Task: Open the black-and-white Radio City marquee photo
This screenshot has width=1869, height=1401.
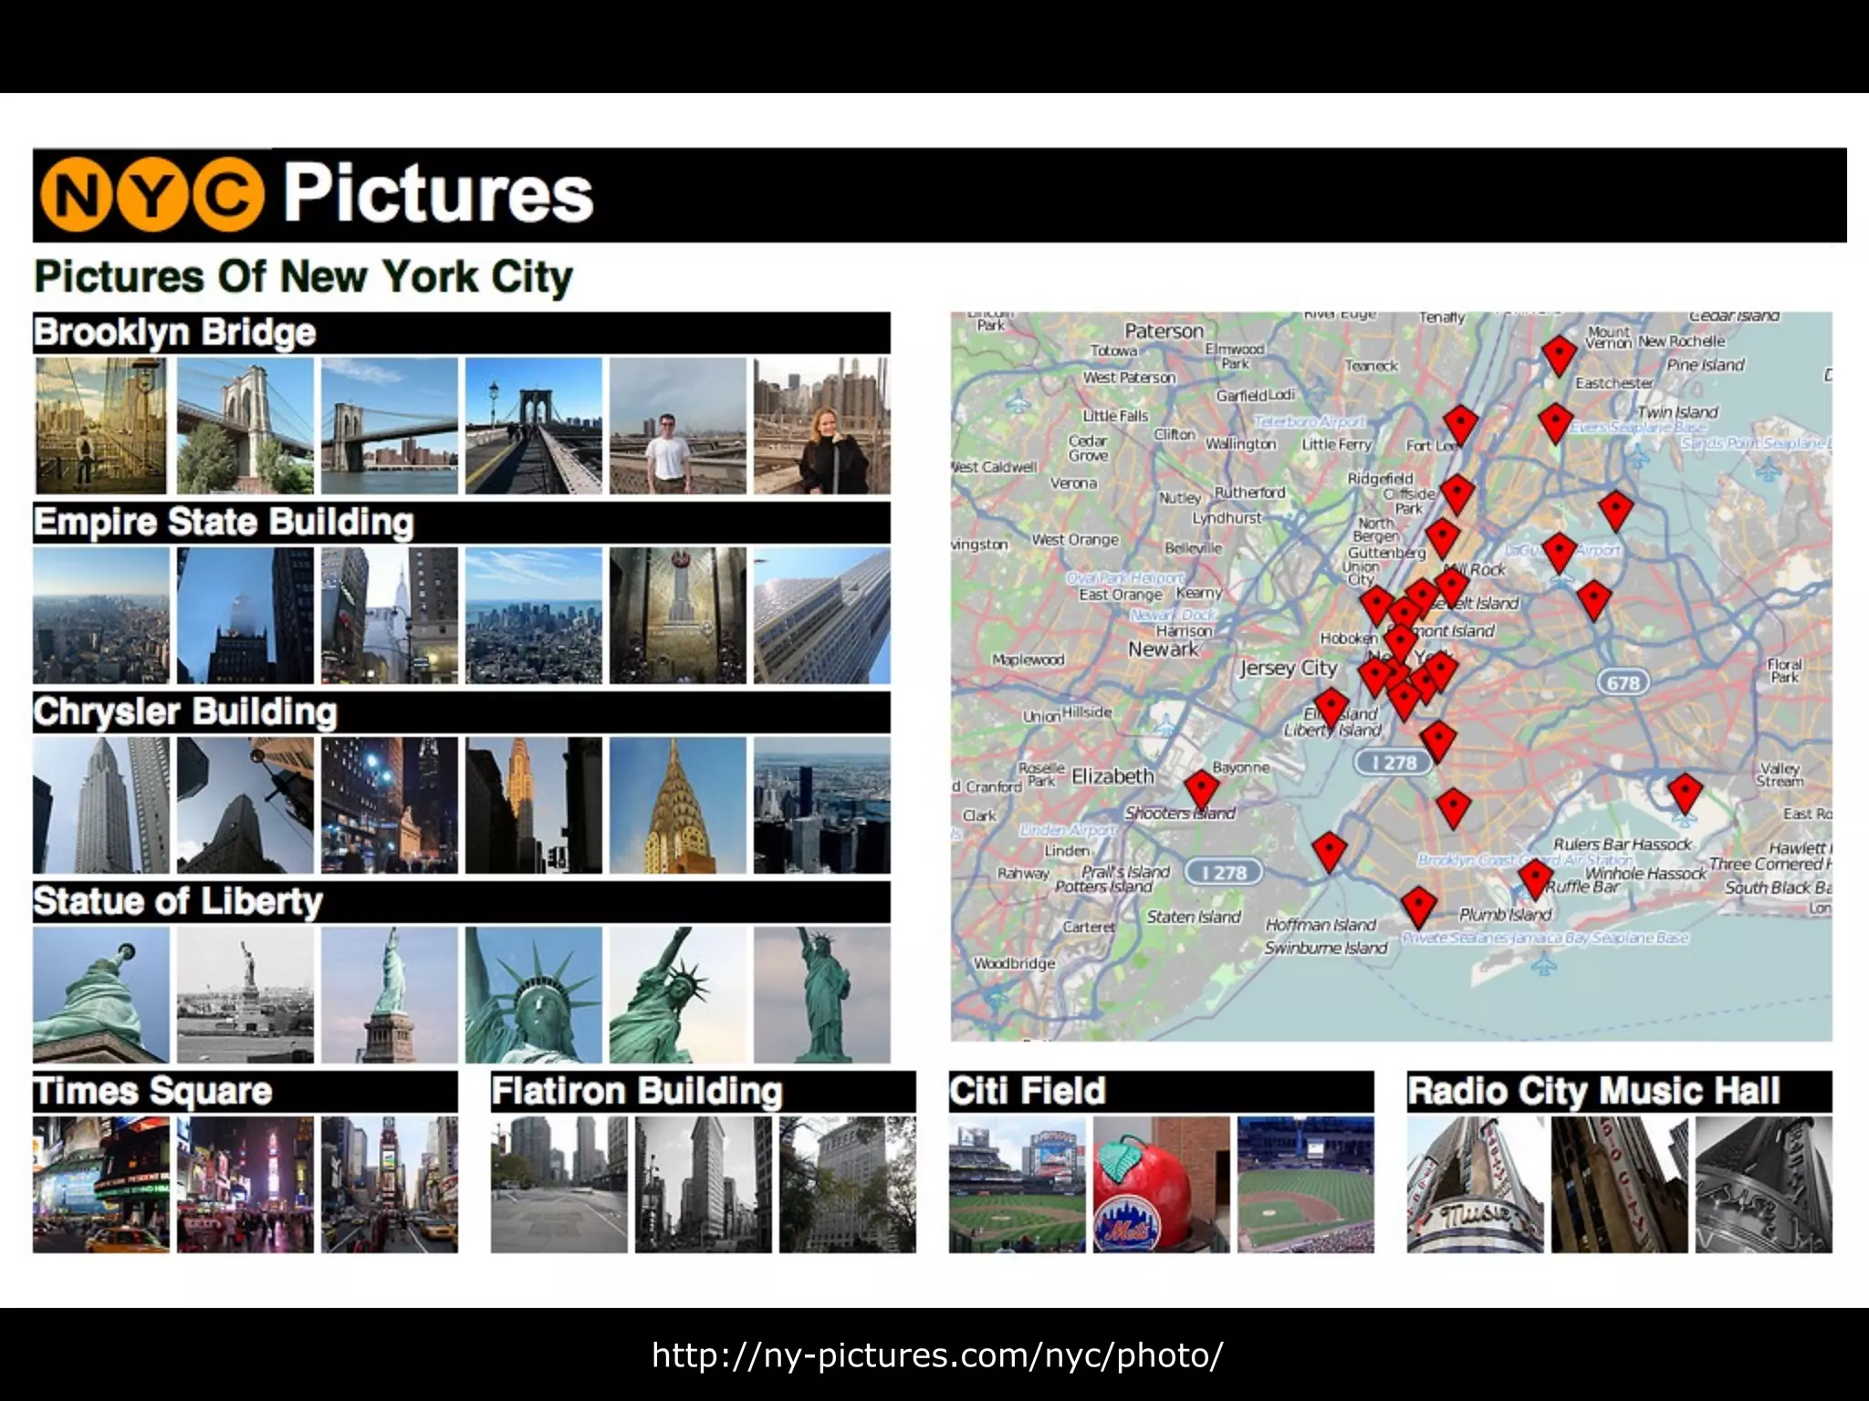Action: pyautogui.click(x=1764, y=1185)
